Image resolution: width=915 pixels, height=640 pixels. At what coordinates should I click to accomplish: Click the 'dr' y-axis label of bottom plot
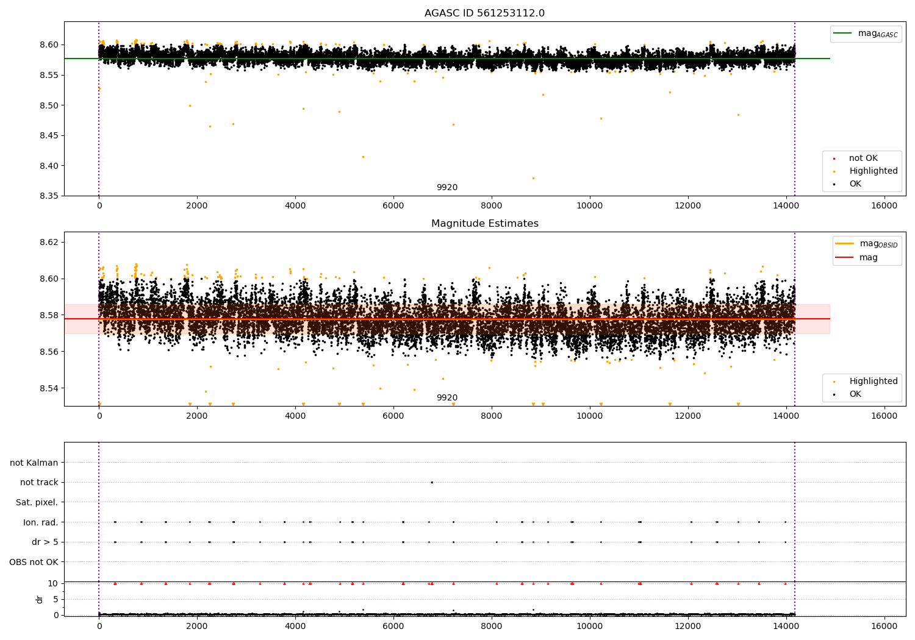coord(40,599)
